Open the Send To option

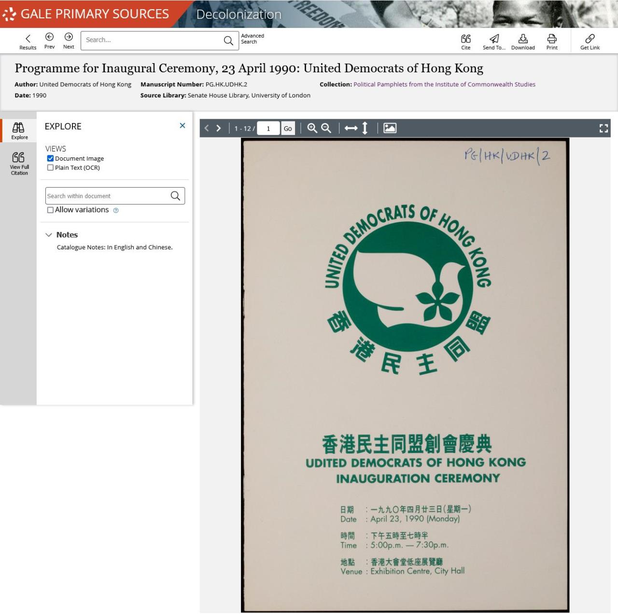(494, 42)
